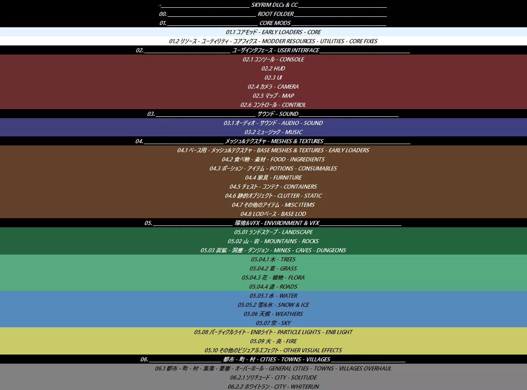Image resolution: width=527 pixels, height=390 pixels.
Task: Choose the 02.4 CAMERA row
Action: (x=264, y=86)
